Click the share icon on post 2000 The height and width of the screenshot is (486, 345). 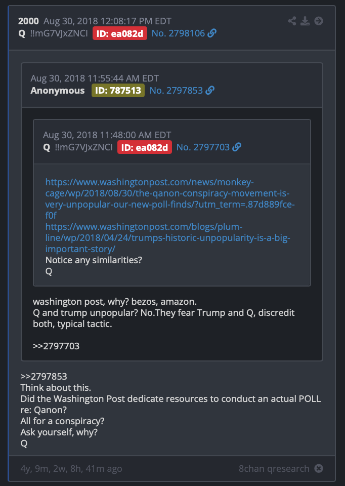(292, 21)
